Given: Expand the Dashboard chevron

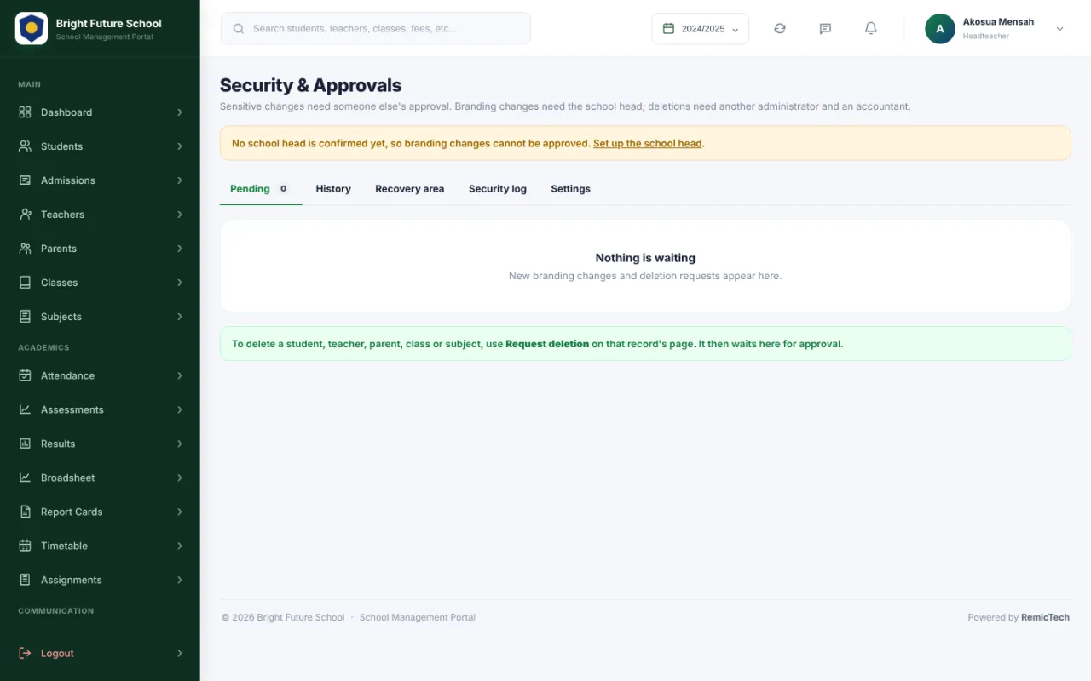Looking at the screenshot, I should coord(180,112).
